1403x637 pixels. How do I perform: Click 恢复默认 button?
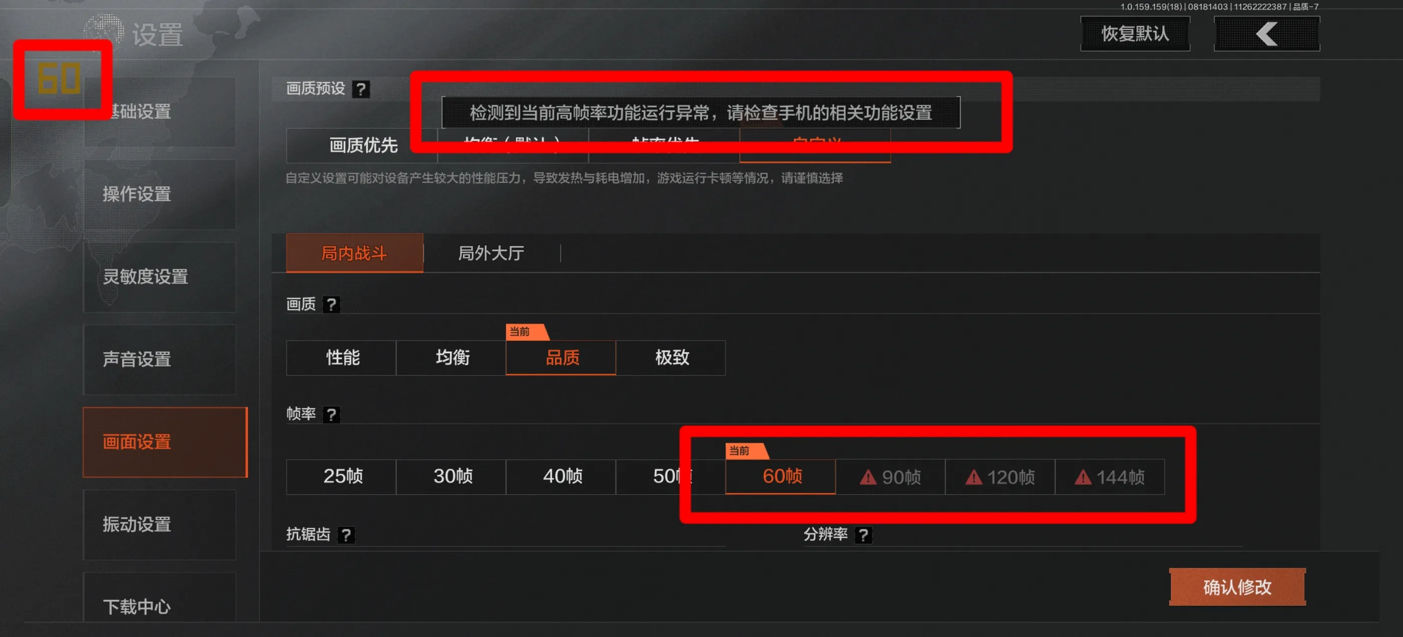pos(1135,34)
